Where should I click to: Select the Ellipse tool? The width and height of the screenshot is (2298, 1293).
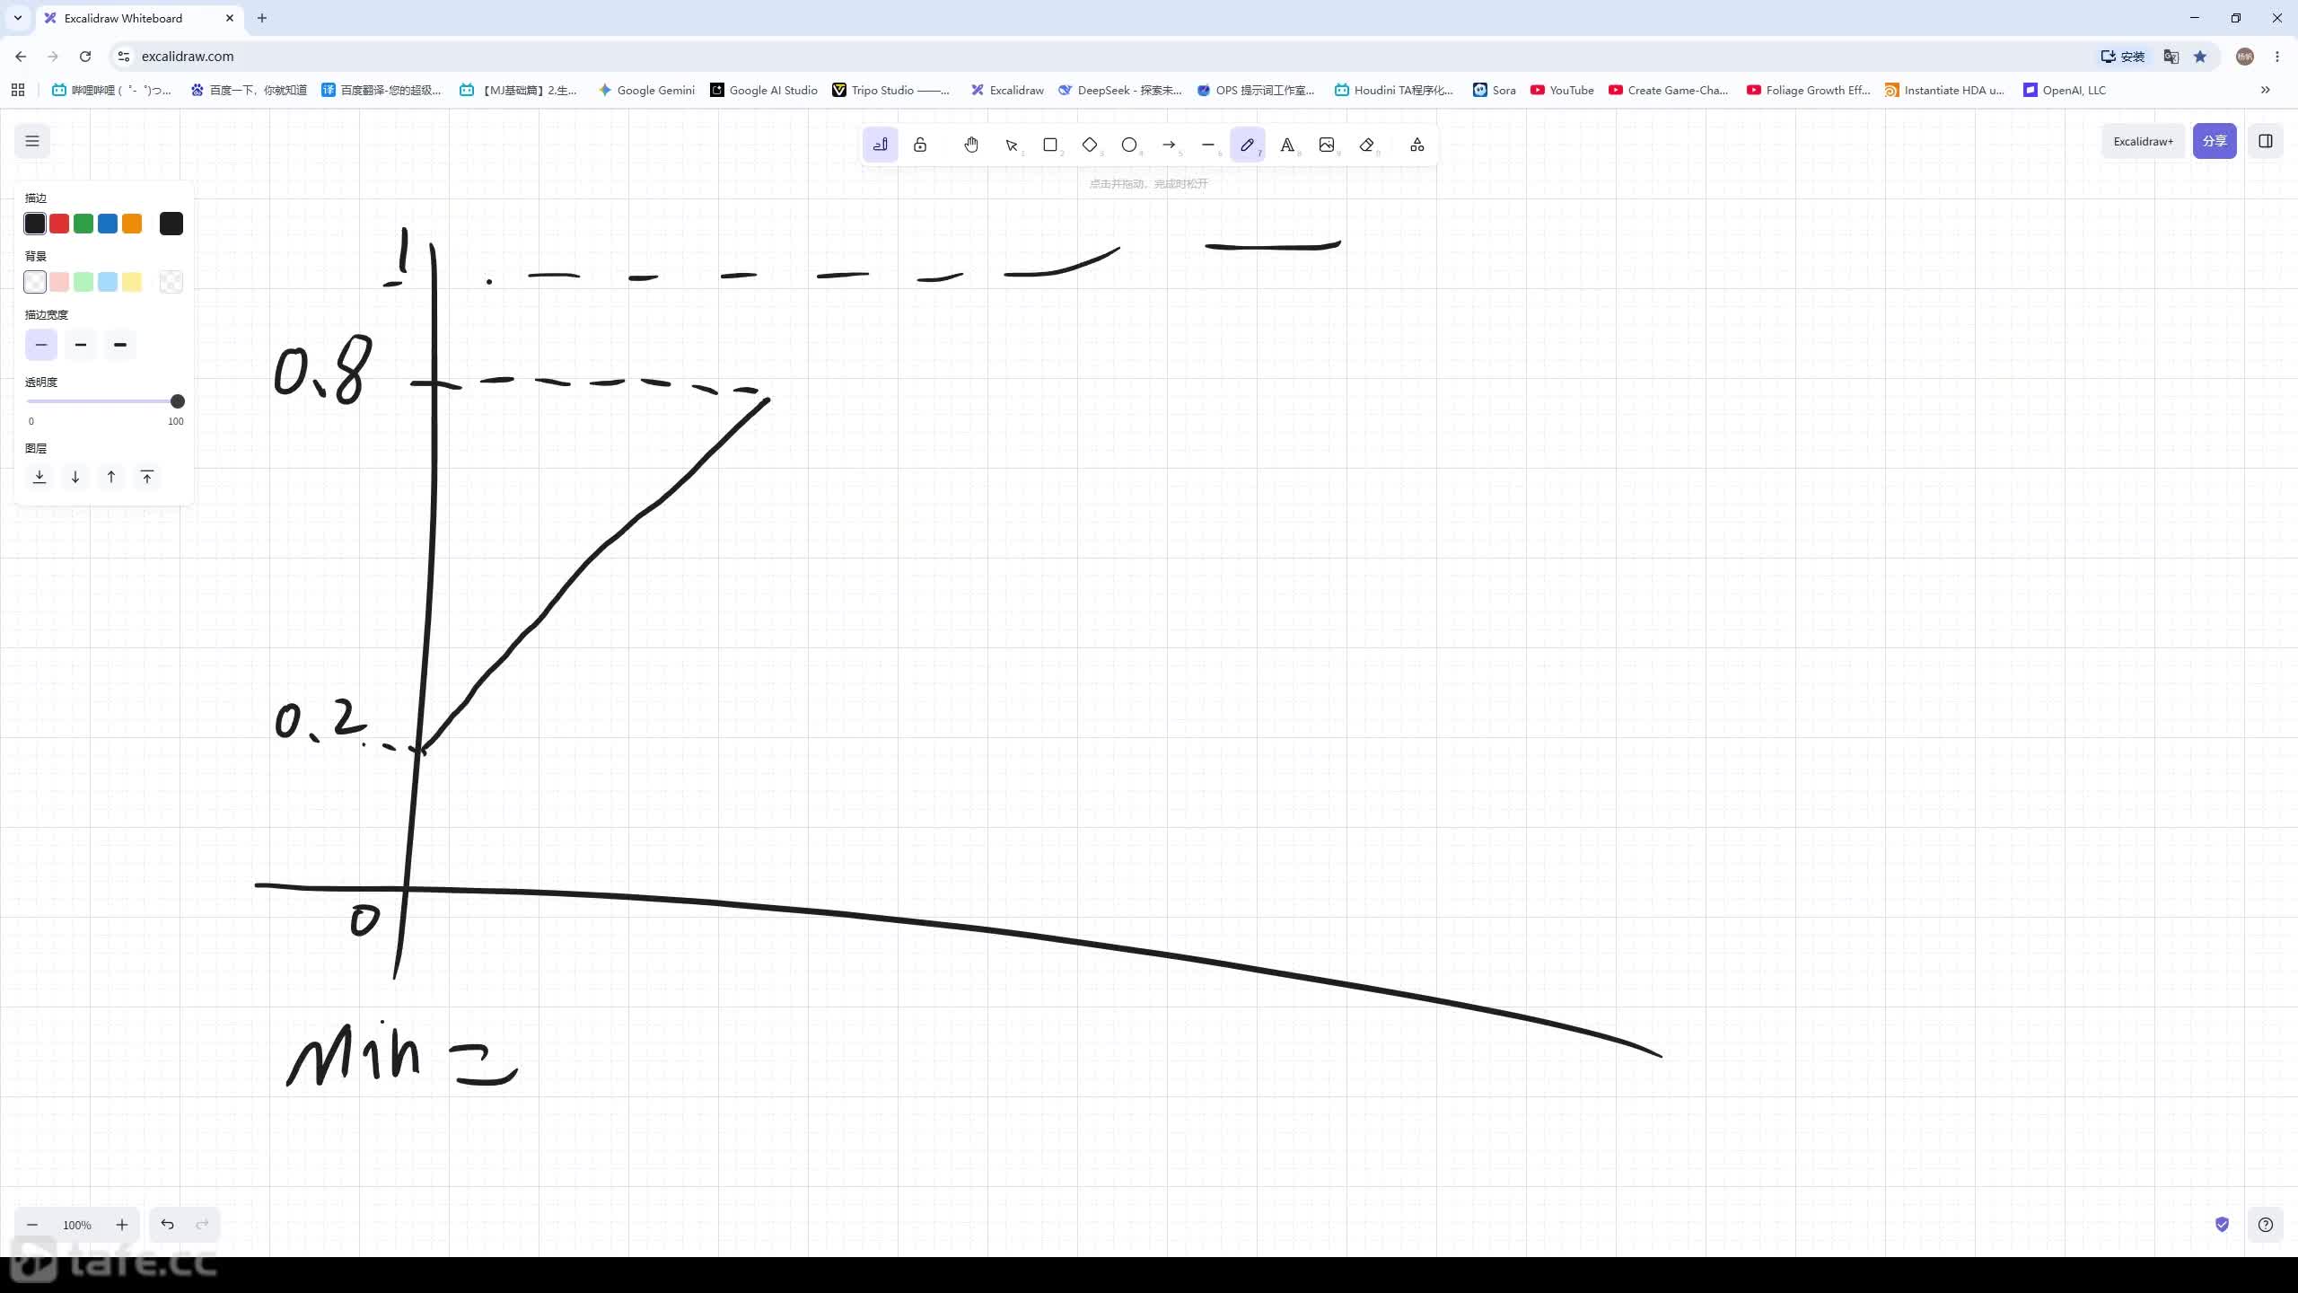[x=1129, y=145]
